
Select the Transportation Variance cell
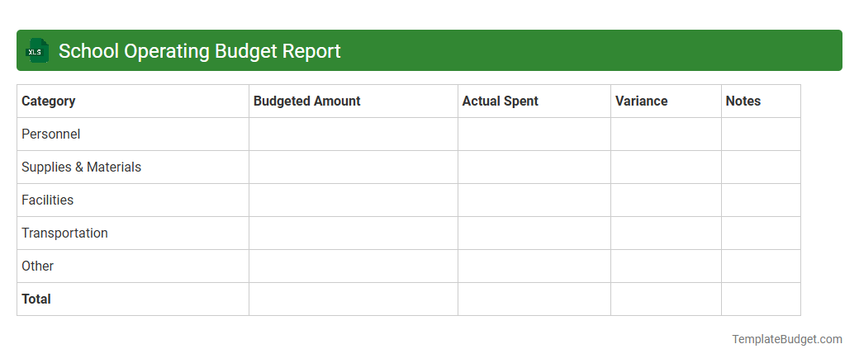(667, 233)
